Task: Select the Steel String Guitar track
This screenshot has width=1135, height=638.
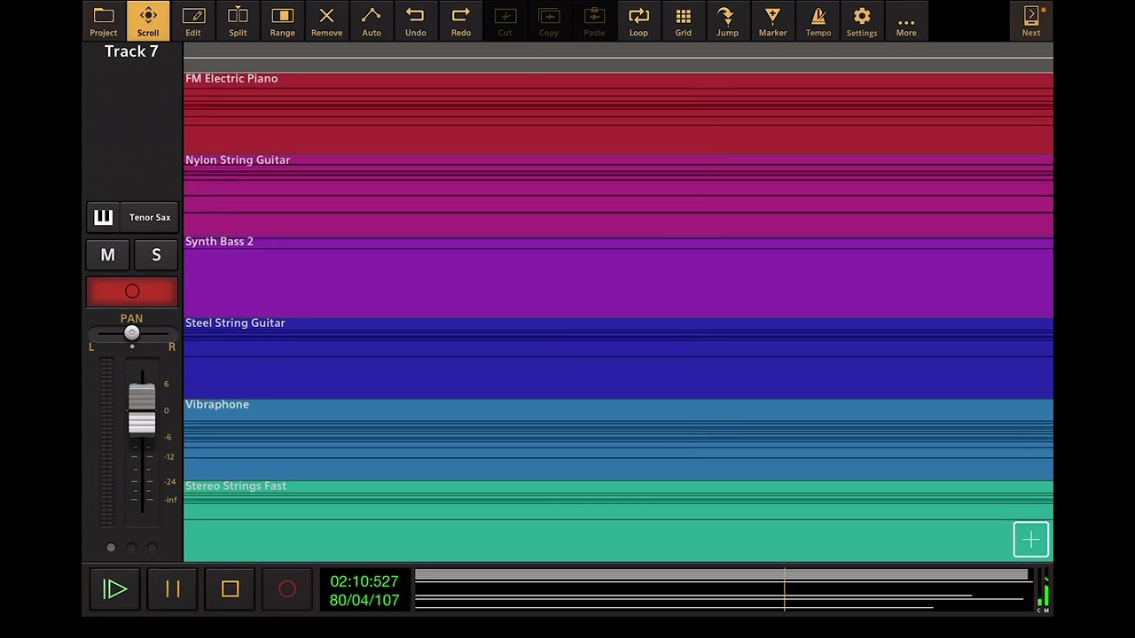Action: (618, 358)
